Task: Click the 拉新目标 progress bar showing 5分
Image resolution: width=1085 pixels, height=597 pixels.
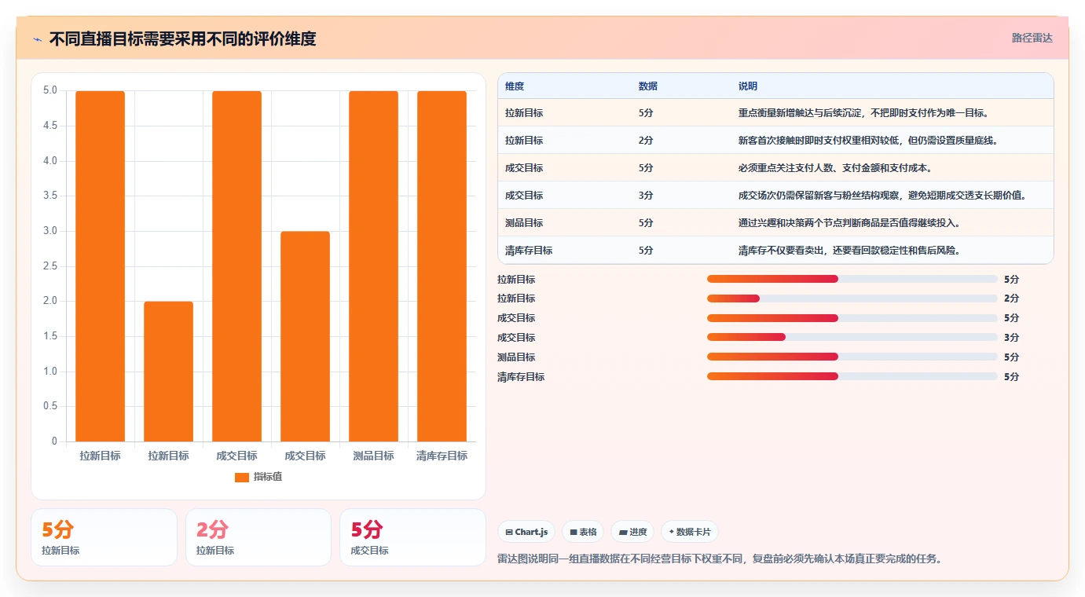Action: [x=852, y=279]
